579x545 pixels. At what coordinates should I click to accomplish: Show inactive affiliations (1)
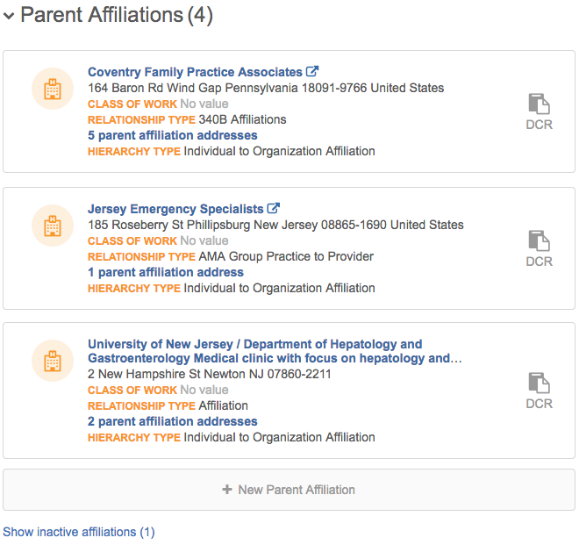pos(79,532)
